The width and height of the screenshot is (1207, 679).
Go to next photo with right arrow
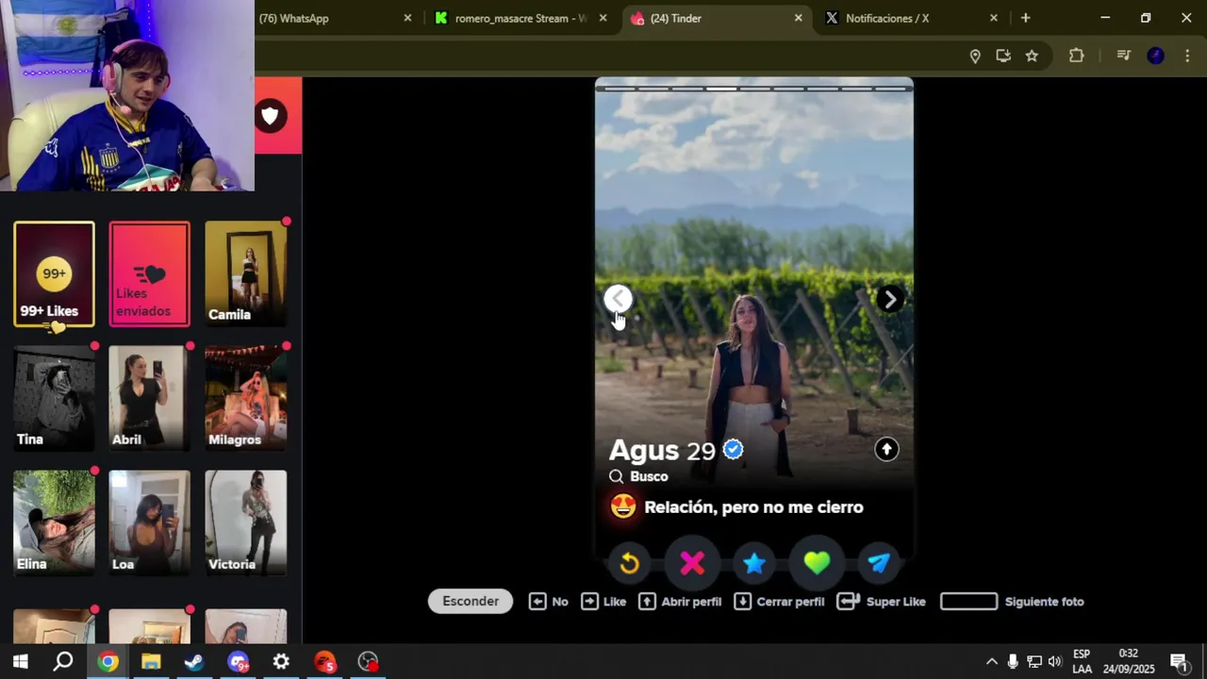point(889,299)
